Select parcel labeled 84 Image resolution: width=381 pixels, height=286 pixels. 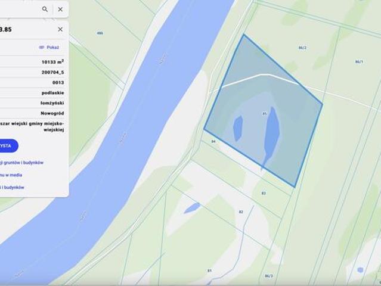point(213,141)
